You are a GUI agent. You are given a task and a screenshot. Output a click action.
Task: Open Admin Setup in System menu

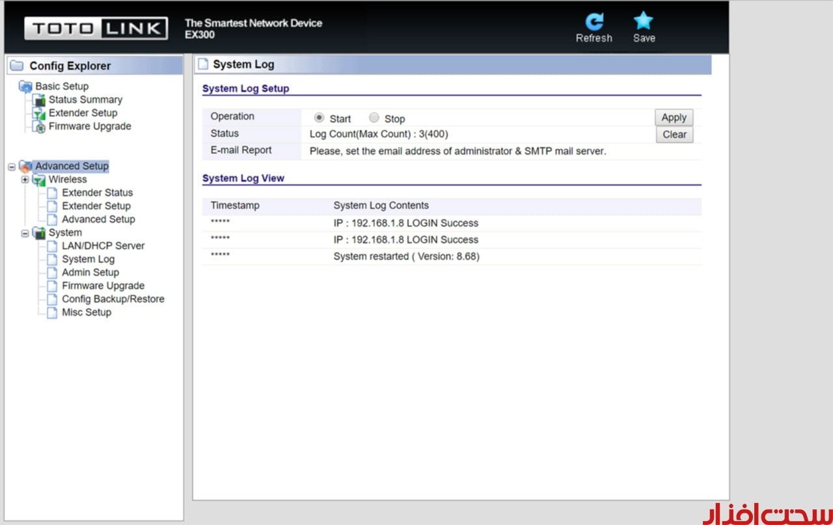click(x=90, y=273)
